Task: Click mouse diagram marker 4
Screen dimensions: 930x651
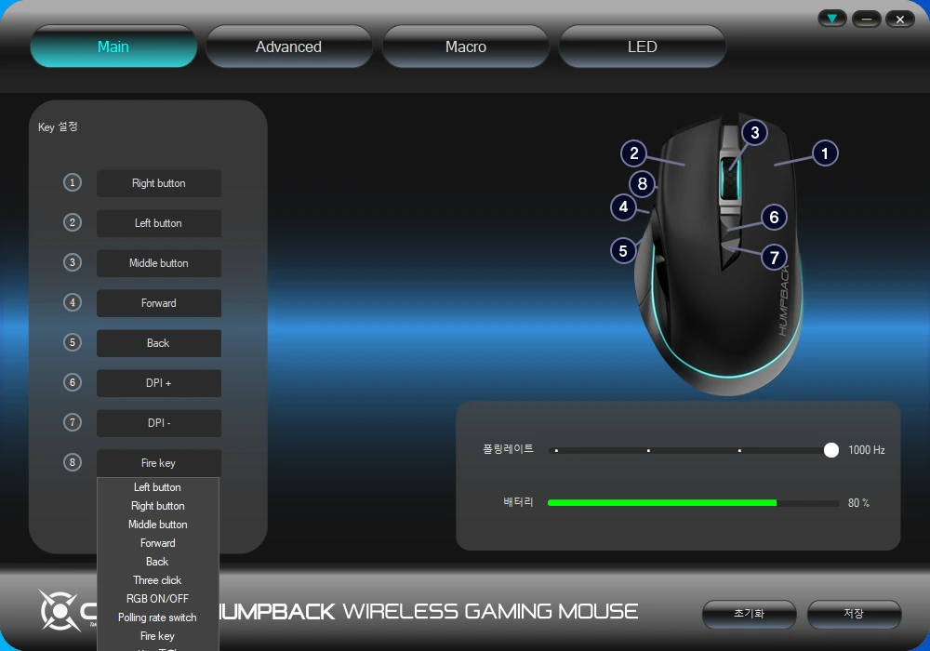Action: 623,206
